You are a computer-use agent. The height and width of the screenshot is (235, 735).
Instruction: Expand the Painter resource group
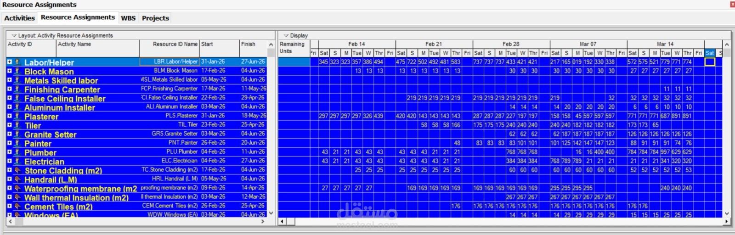tap(9, 143)
